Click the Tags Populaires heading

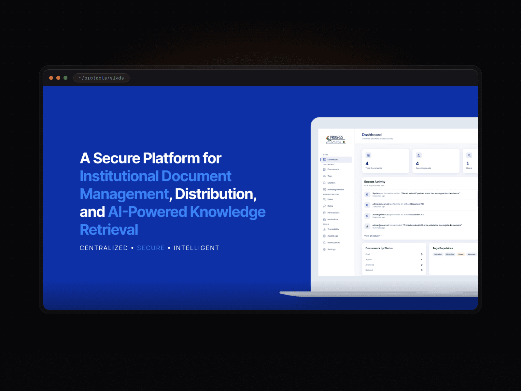(x=443, y=248)
